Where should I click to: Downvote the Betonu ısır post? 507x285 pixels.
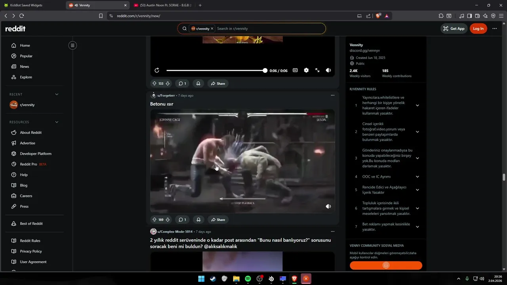(168, 220)
